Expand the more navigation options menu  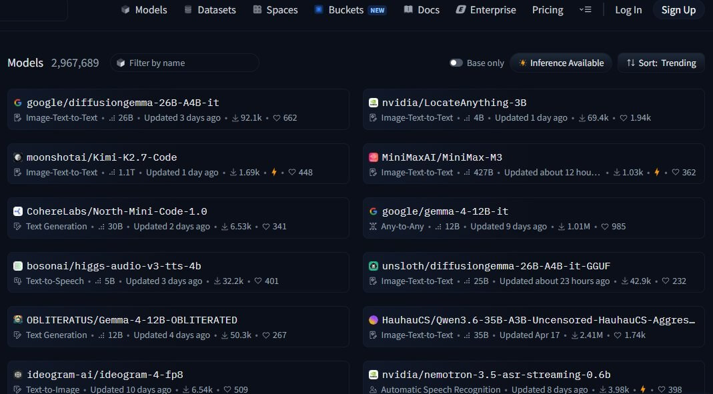(585, 9)
